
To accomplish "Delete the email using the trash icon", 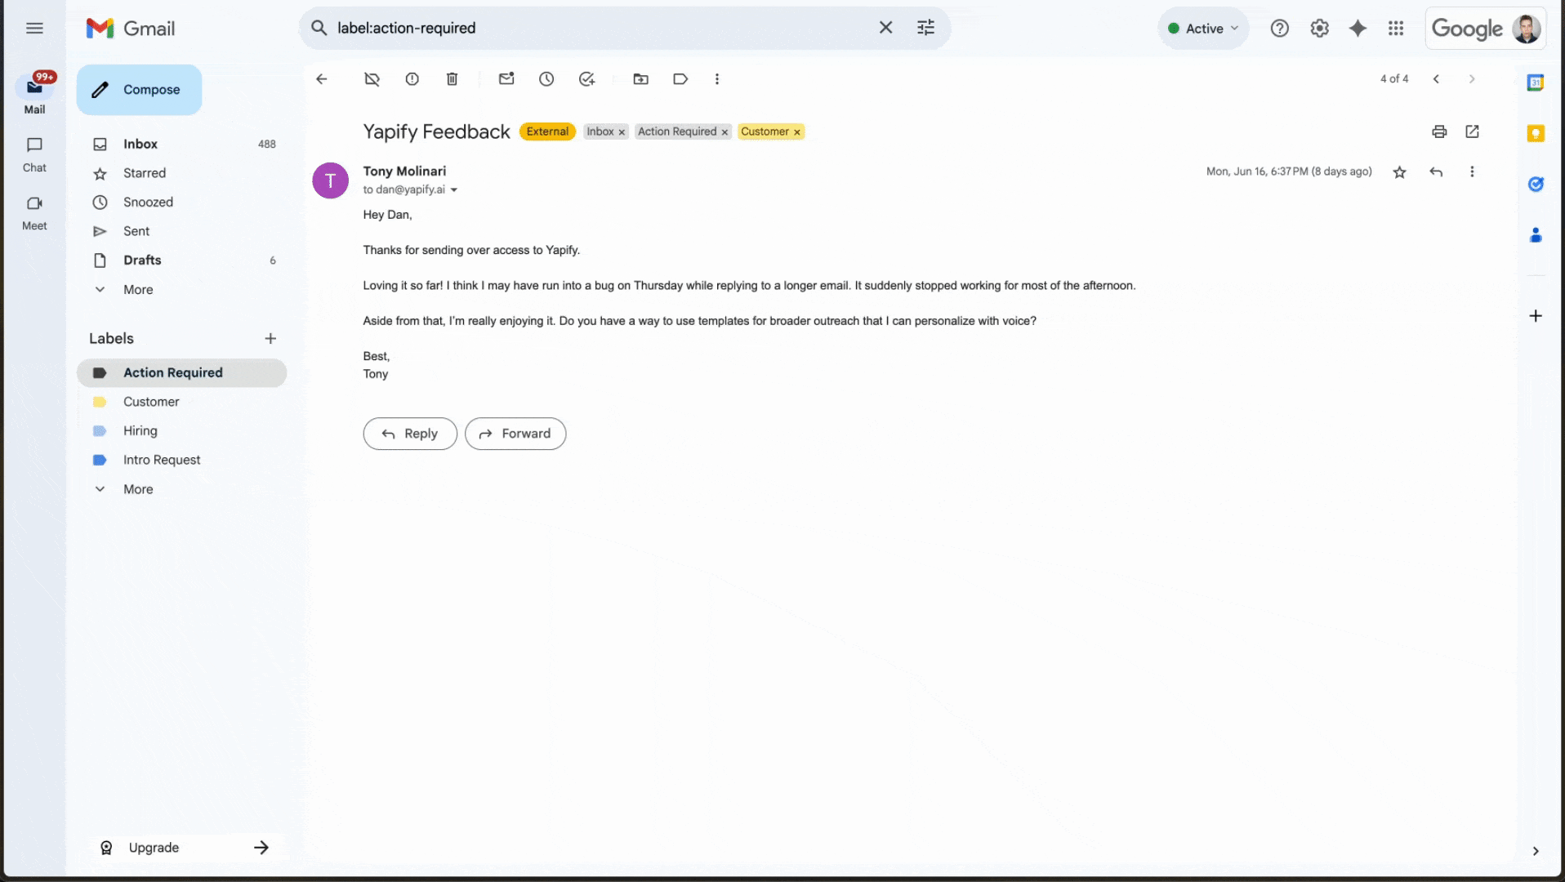I will (x=452, y=78).
